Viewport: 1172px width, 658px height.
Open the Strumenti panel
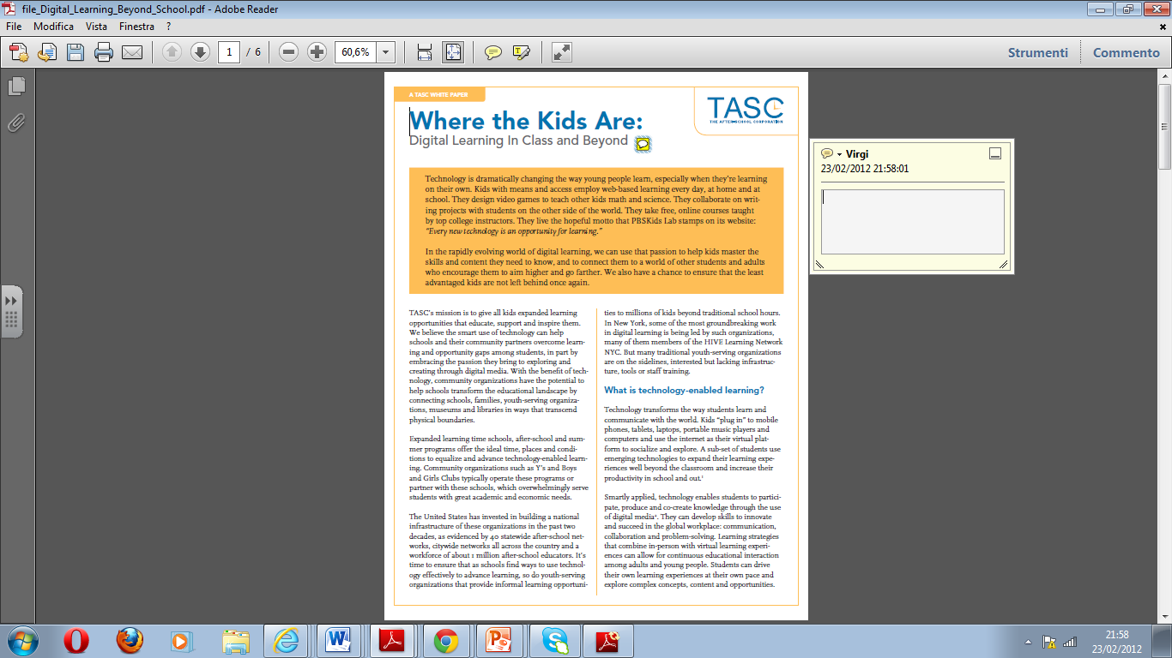(x=1038, y=52)
